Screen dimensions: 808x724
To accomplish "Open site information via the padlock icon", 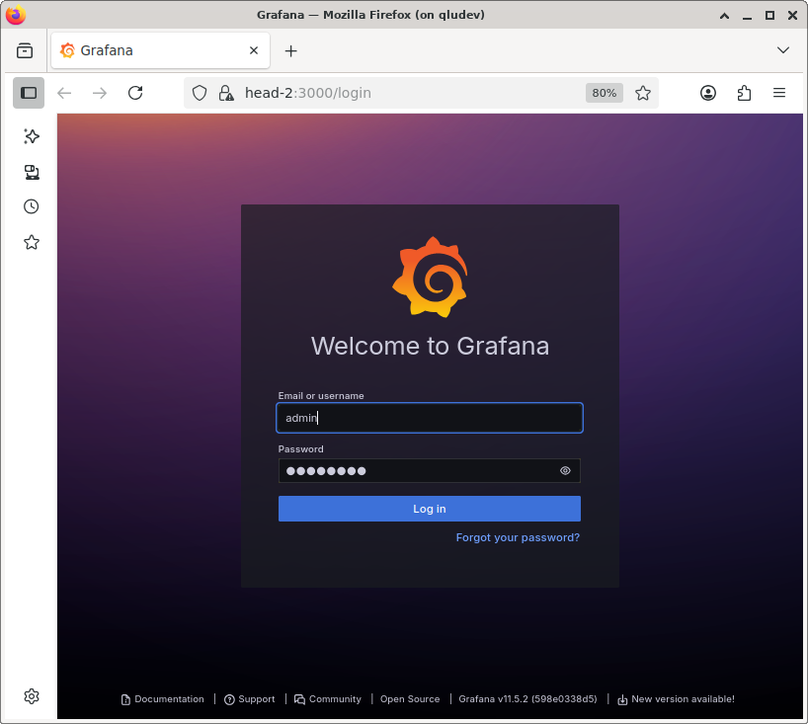I will [x=225, y=92].
